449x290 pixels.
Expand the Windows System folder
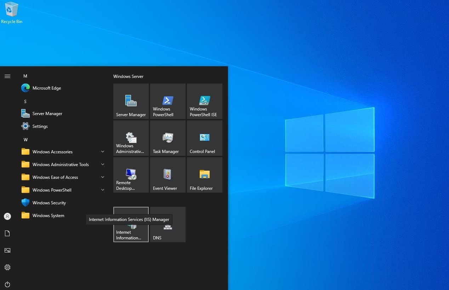[63, 216]
